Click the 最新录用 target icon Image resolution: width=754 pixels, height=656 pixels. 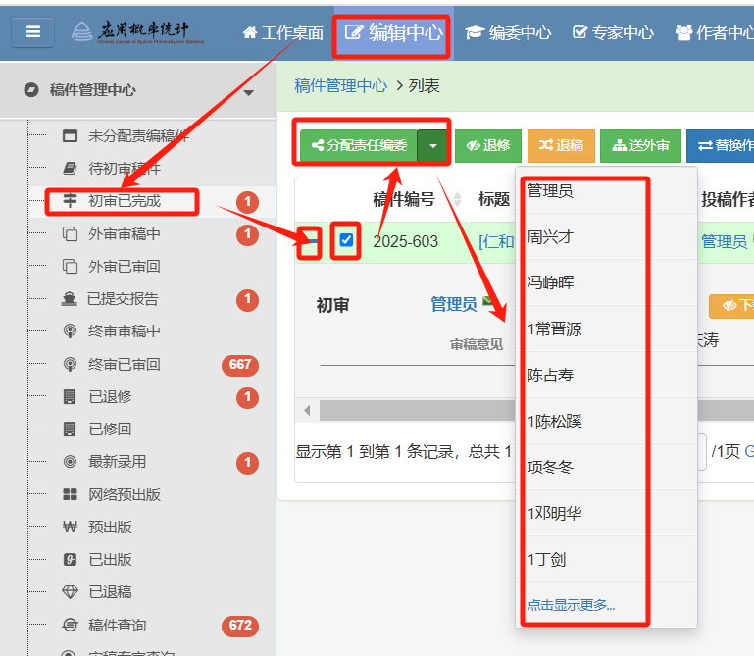(70, 462)
